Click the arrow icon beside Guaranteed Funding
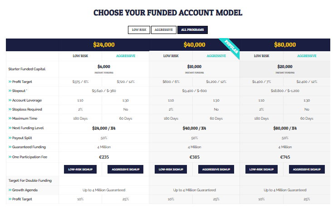The image size is (333, 218). [10, 147]
